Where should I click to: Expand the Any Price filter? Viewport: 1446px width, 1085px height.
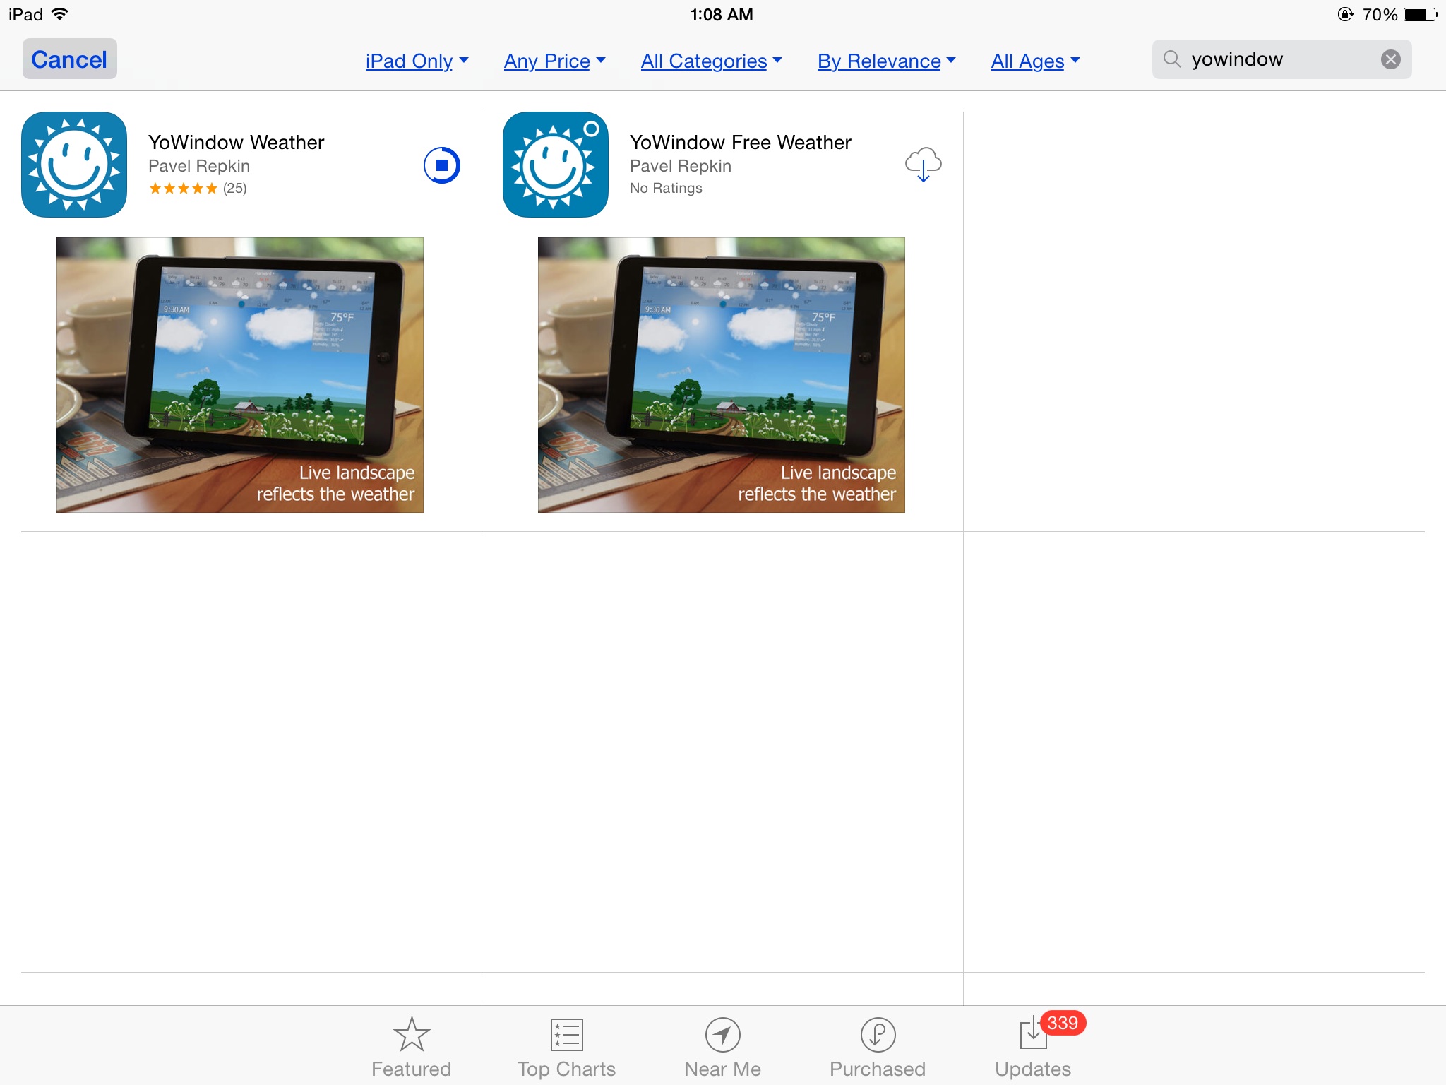coord(554,61)
